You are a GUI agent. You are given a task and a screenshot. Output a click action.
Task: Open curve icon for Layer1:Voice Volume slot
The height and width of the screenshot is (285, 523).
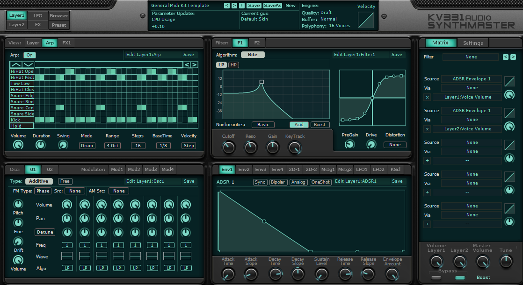(509, 81)
